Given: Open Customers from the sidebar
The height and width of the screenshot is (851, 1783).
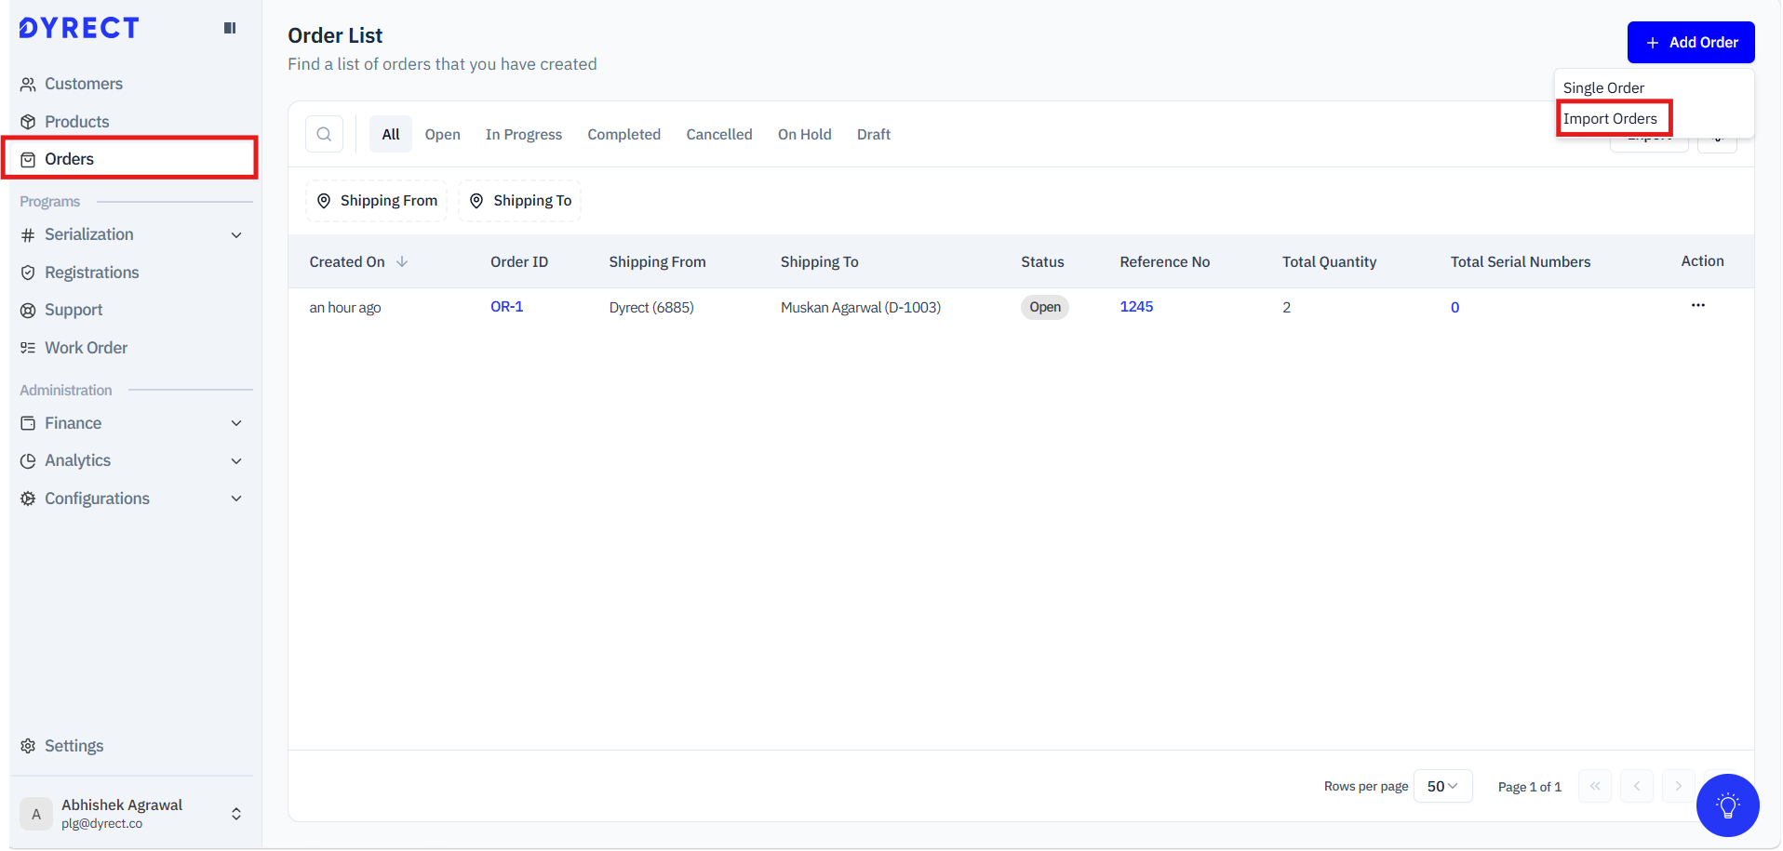Looking at the screenshot, I should pos(83,84).
